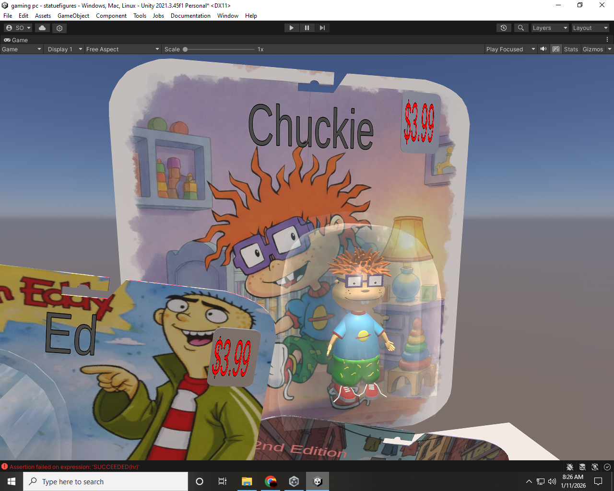Open the Layers dropdown
This screenshot has width=614, height=491.
click(x=550, y=28)
